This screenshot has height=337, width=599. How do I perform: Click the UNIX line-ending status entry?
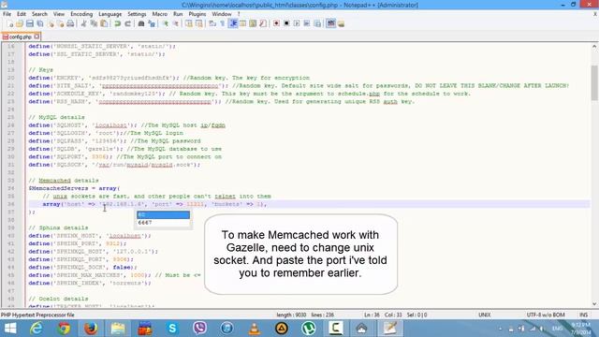click(485, 315)
